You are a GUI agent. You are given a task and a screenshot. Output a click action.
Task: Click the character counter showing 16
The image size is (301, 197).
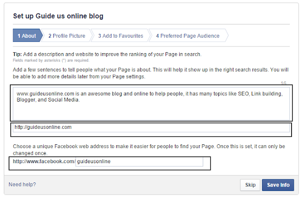tap(283, 83)
